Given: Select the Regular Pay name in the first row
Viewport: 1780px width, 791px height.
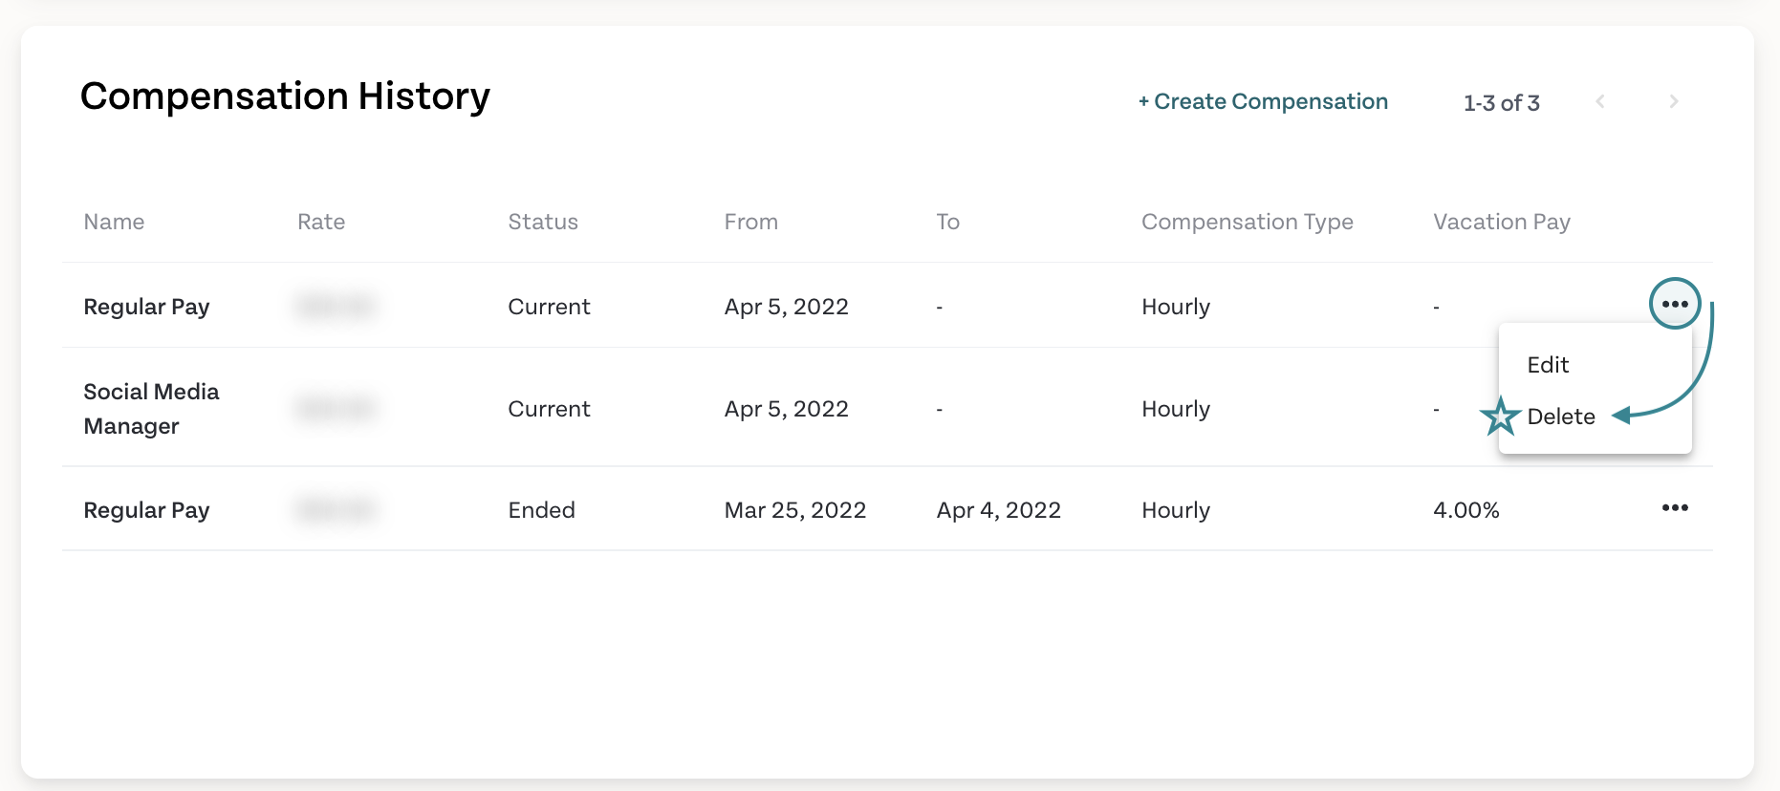Looking at the screenshot, I should [146, 307].
